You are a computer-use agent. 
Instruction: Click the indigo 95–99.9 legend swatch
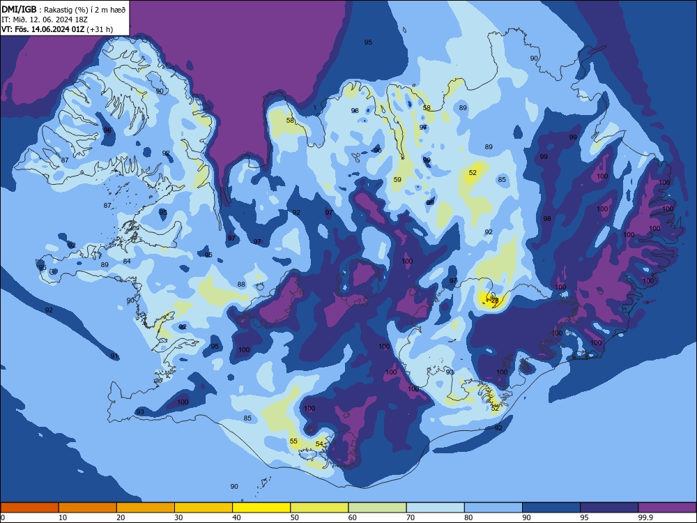pyautogui.click(x=609, y=508)
